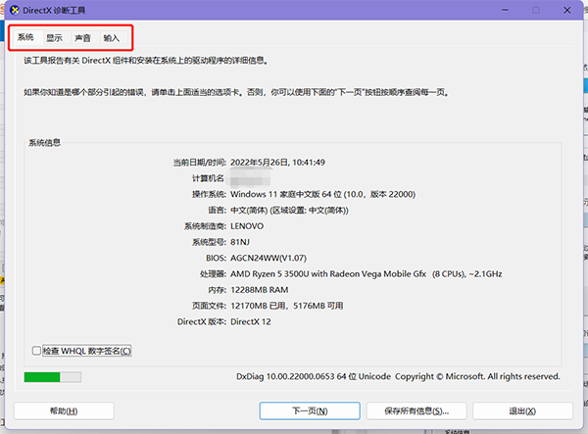Go to next page with 下一页(N)

click(x=310, y=411)
